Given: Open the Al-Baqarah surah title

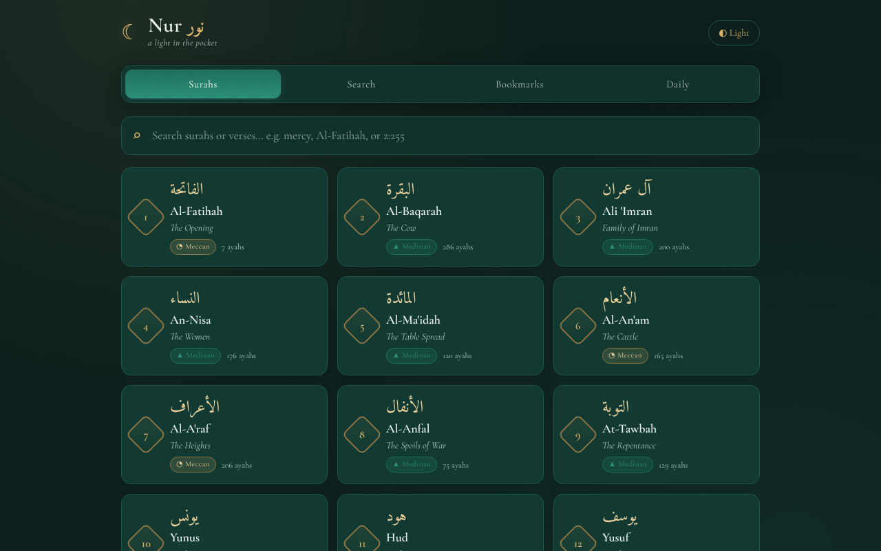Looking at the screenshot, I should point(414,211).
